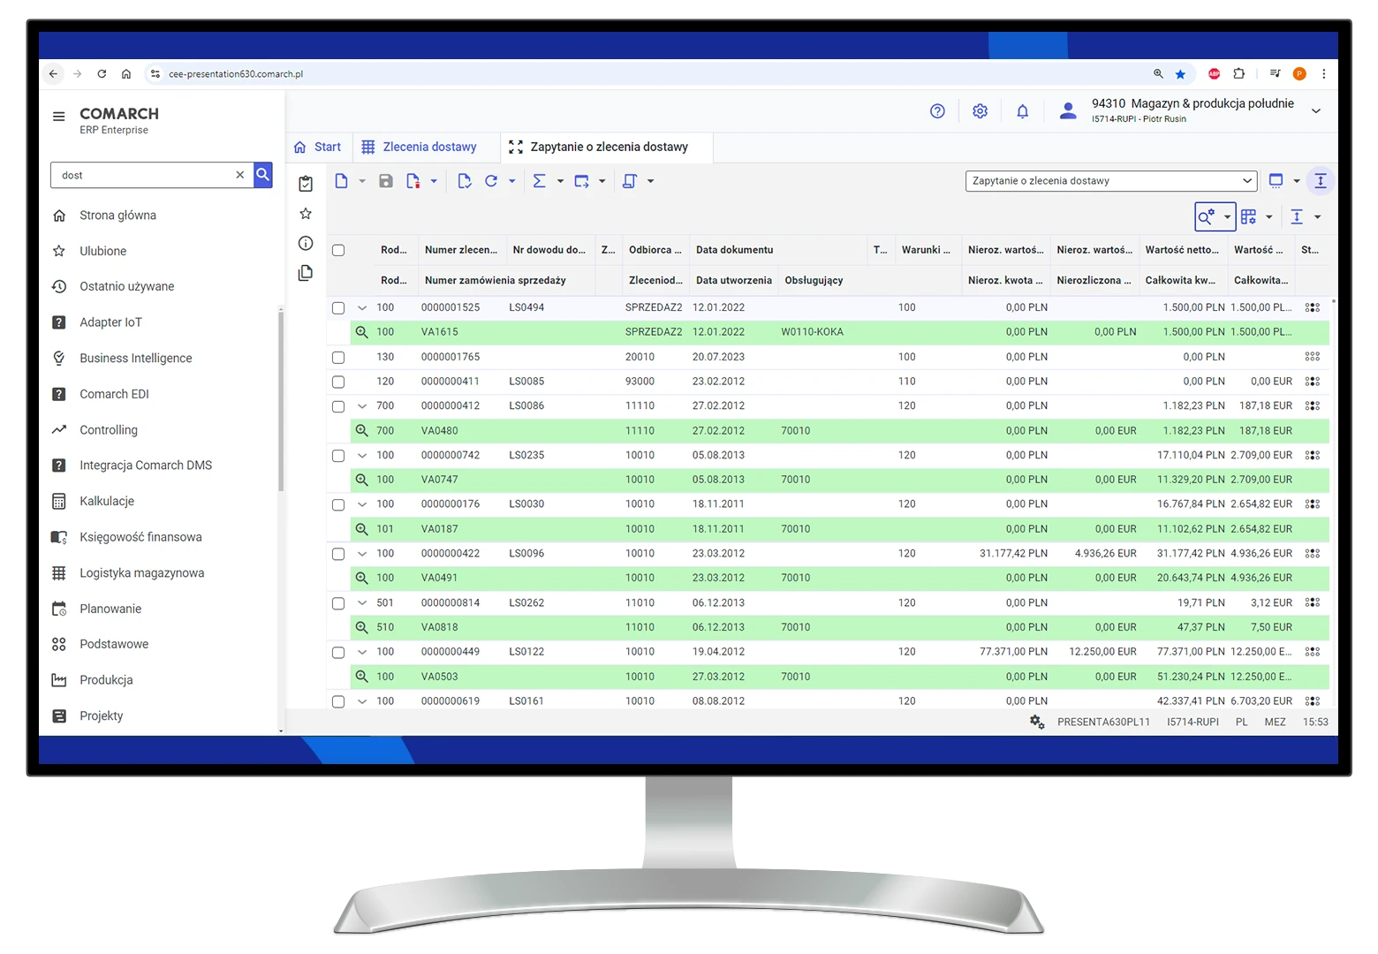Click the display view monitor icon
The image size is (1378, 954).
[1276, 180]
